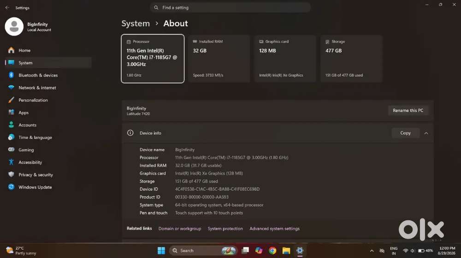Click the Privacy & security shield icon
Screen dimensions: 461x258
point(11,174)
